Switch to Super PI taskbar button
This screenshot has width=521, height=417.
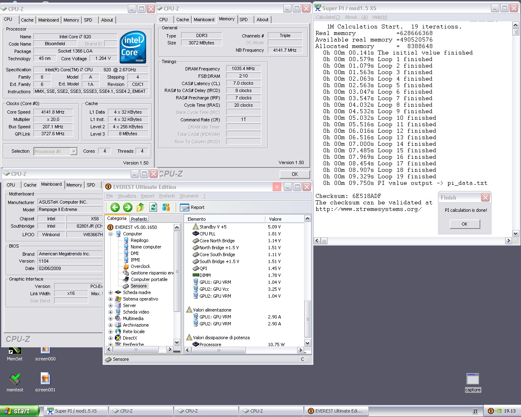76,411
